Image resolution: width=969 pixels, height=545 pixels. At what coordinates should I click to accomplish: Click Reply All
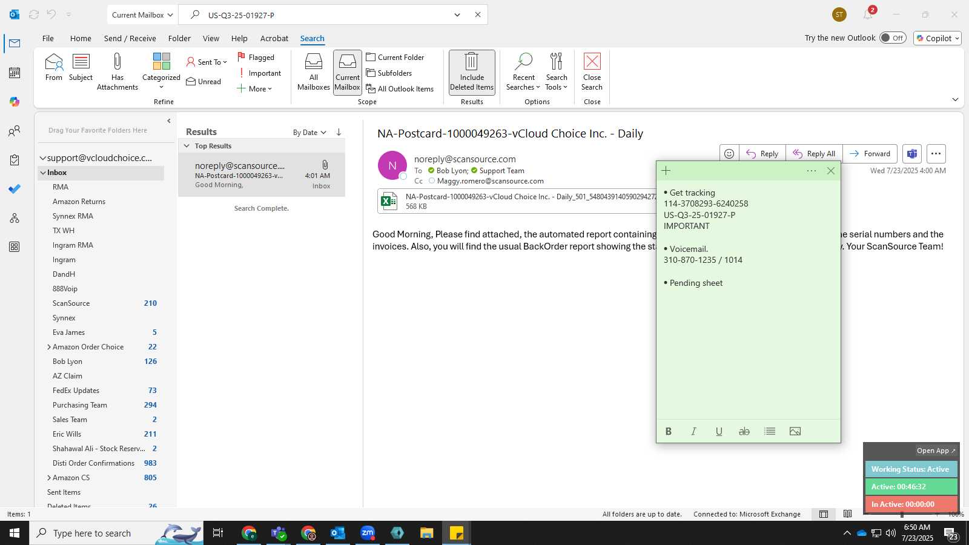[x=814, y=154]
